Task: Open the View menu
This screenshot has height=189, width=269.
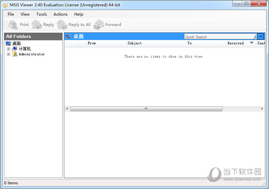Action: [x=25, y=14]
